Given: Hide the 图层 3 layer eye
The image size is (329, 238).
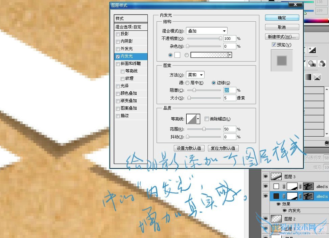Looking at the screenshot, I should point(266,176).
